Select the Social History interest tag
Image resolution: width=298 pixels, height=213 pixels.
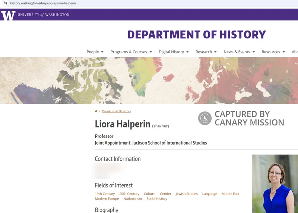[x=156, y=199]
